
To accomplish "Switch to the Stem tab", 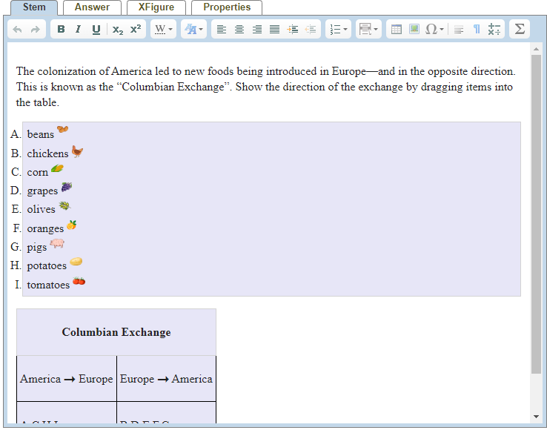I will pyautogui.click(x=34, y=7).
